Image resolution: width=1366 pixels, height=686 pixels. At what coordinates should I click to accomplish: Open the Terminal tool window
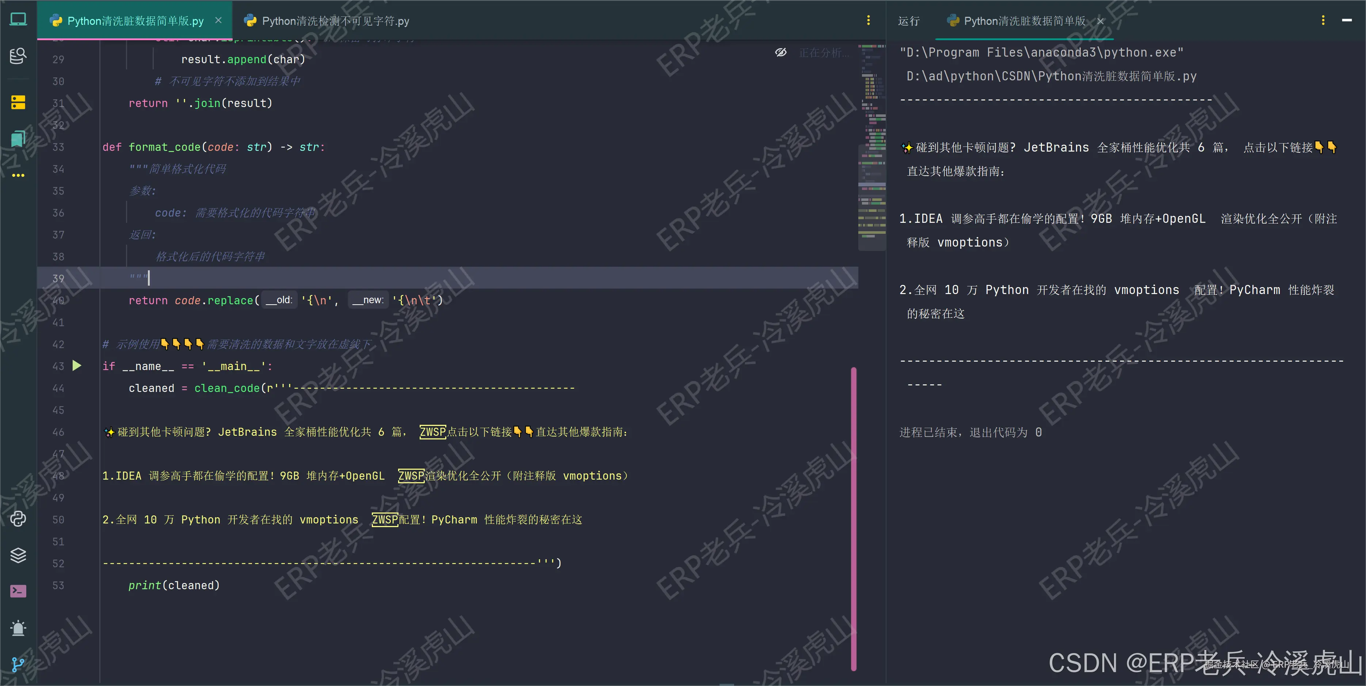tap(18, 591)
